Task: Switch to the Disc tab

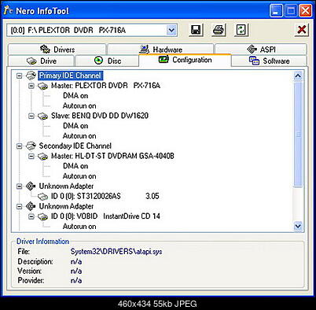Action: [107, 61]
